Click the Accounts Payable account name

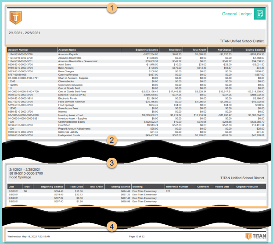tap(68, 54)
